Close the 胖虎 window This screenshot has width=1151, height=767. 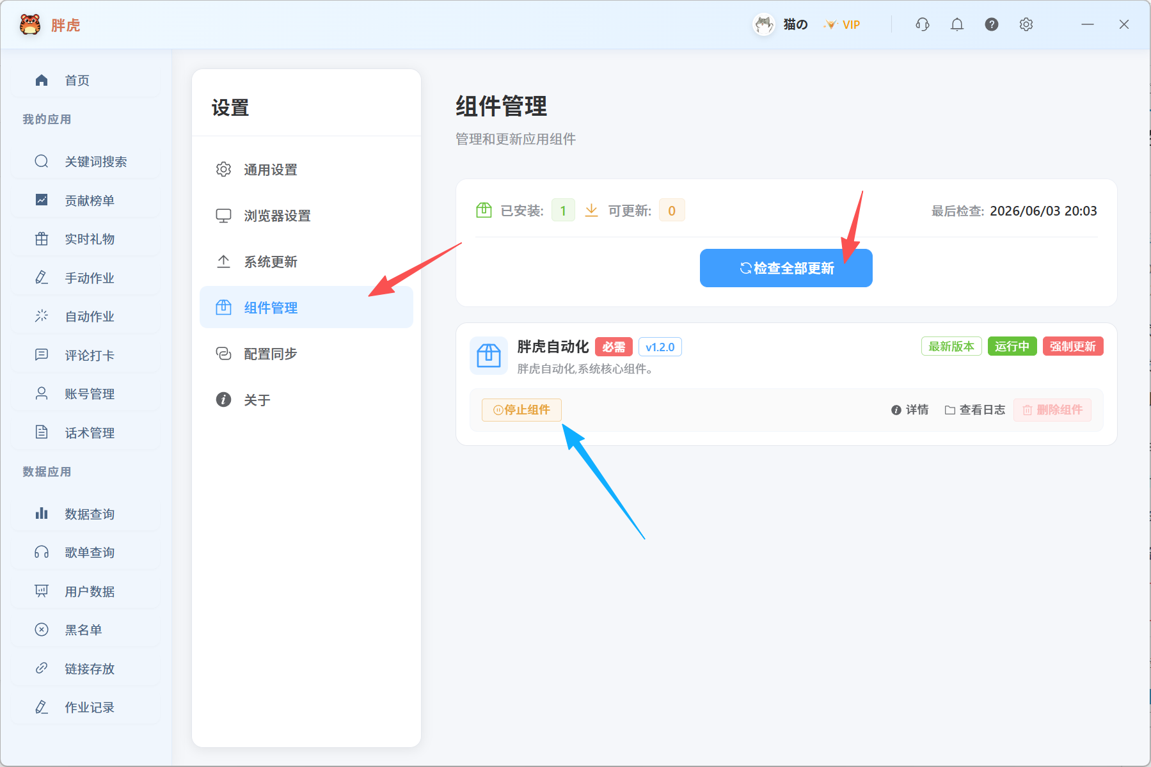tap(1124, 24)
